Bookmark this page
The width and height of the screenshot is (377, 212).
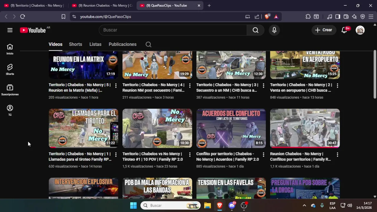[63, 17]
